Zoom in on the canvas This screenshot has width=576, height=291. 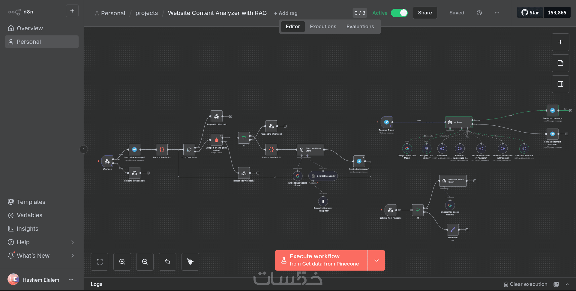pos(122,262)
